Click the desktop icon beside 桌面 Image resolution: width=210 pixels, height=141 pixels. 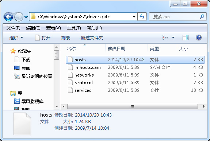pos(17,68)
